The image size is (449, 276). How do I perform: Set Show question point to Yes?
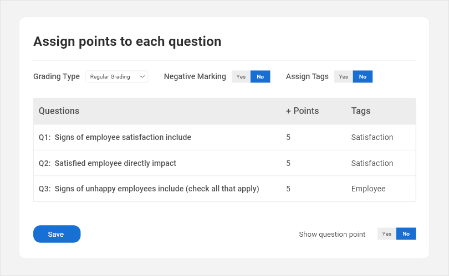pyautogui.click(x=387, y=234)
